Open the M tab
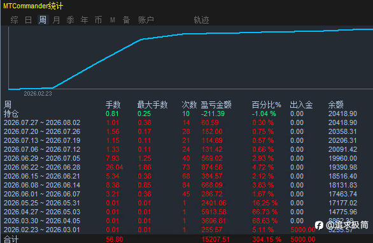 click(x=113, y=20)
